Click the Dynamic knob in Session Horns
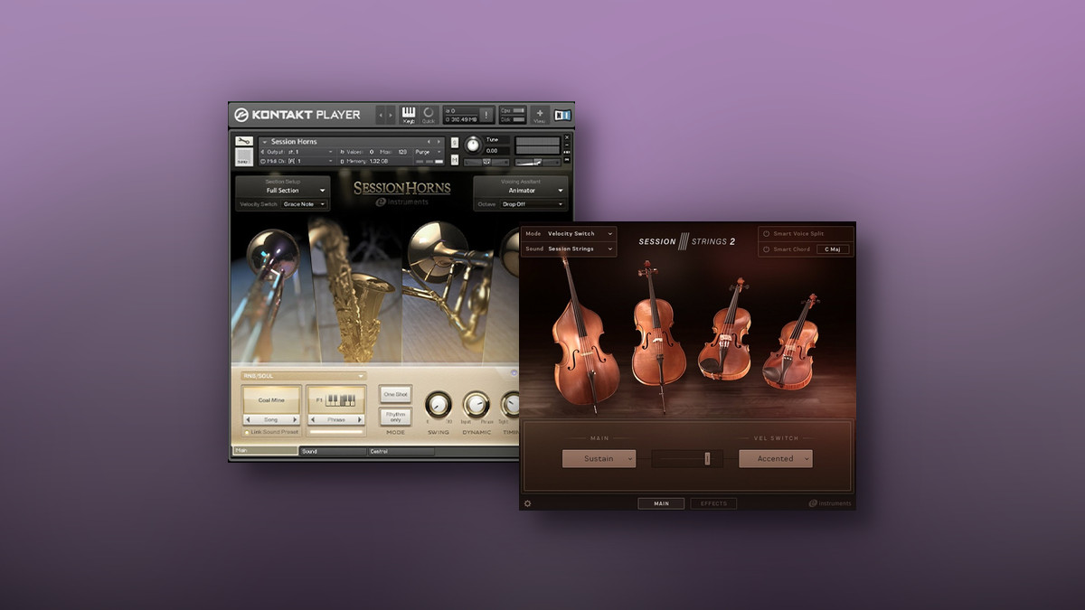1085x610 pixels. point(476,405)
